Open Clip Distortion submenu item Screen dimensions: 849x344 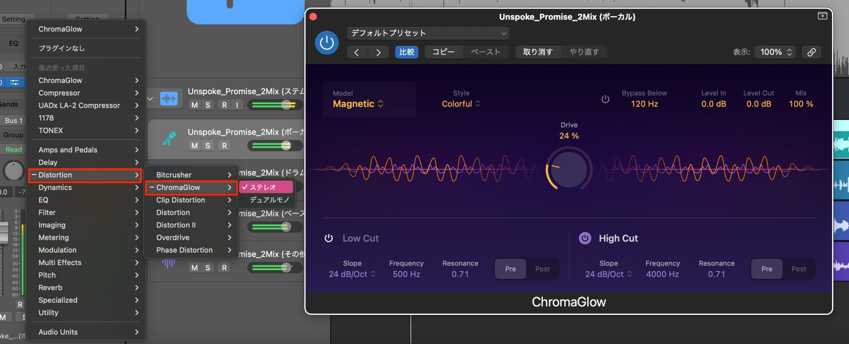pos(191,200)
